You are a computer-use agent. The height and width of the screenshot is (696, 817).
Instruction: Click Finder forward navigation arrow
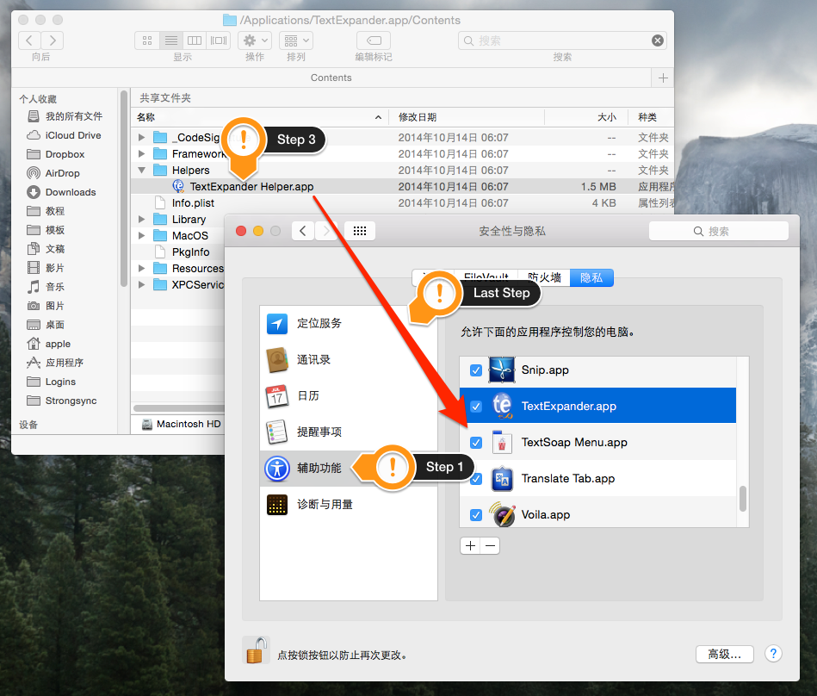click(x=53, y=40)
